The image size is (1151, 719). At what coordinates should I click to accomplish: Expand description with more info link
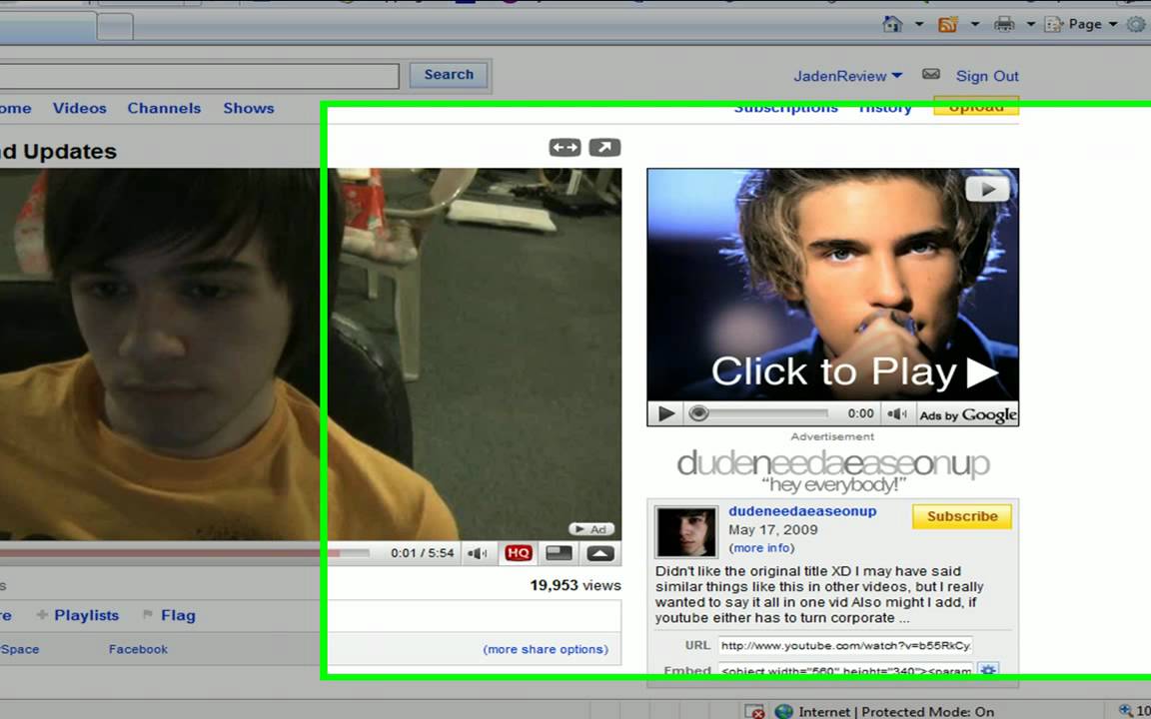761,548
